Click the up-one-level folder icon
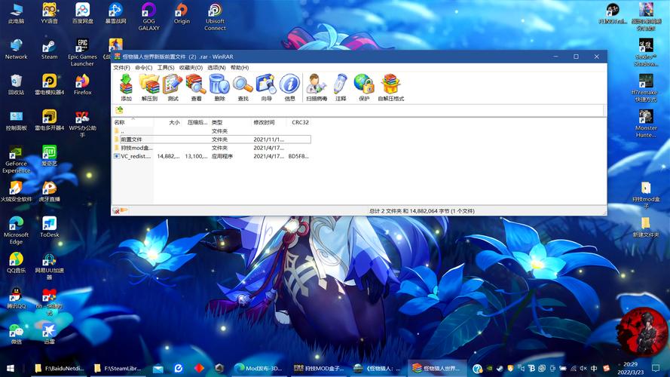Viewport: 670px width, 377px height. 119,110
